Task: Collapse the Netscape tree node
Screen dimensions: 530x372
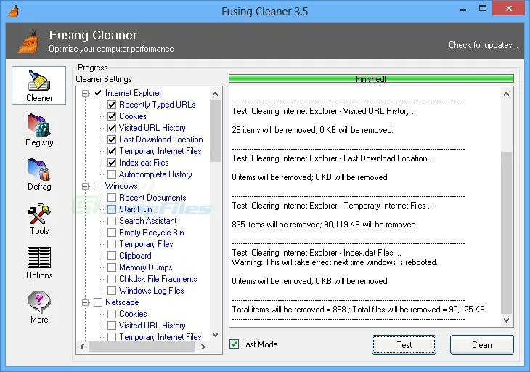Action: click(86, 302)
